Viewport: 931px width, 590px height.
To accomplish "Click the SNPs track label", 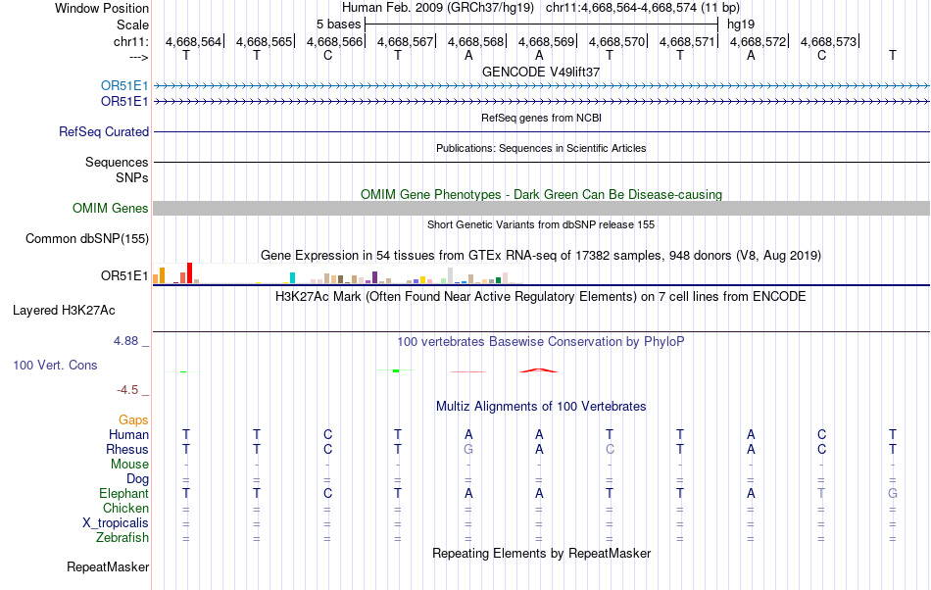I will coord(132,178).
